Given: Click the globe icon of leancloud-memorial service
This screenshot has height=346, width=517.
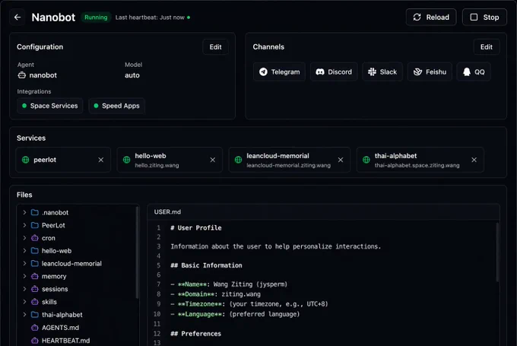Looking at the screenshot, I should pos(239,160).
